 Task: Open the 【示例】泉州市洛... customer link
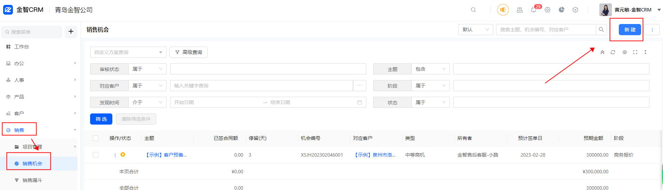point(374,155)
